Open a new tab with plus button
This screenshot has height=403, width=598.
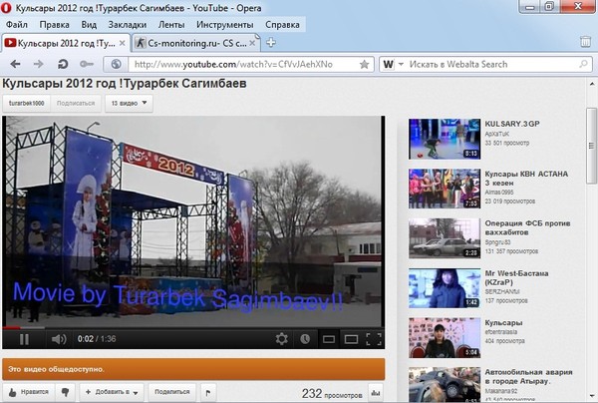pos(271,43)
